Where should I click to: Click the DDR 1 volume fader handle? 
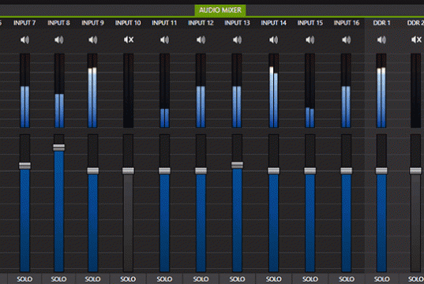click(x=381, y=170)
